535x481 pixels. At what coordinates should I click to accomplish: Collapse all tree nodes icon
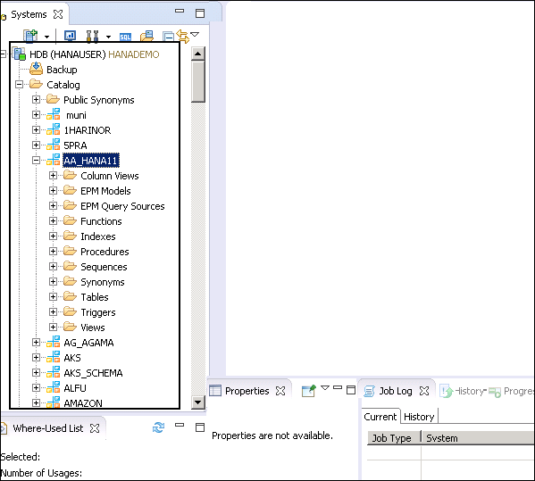pos(168,36)
